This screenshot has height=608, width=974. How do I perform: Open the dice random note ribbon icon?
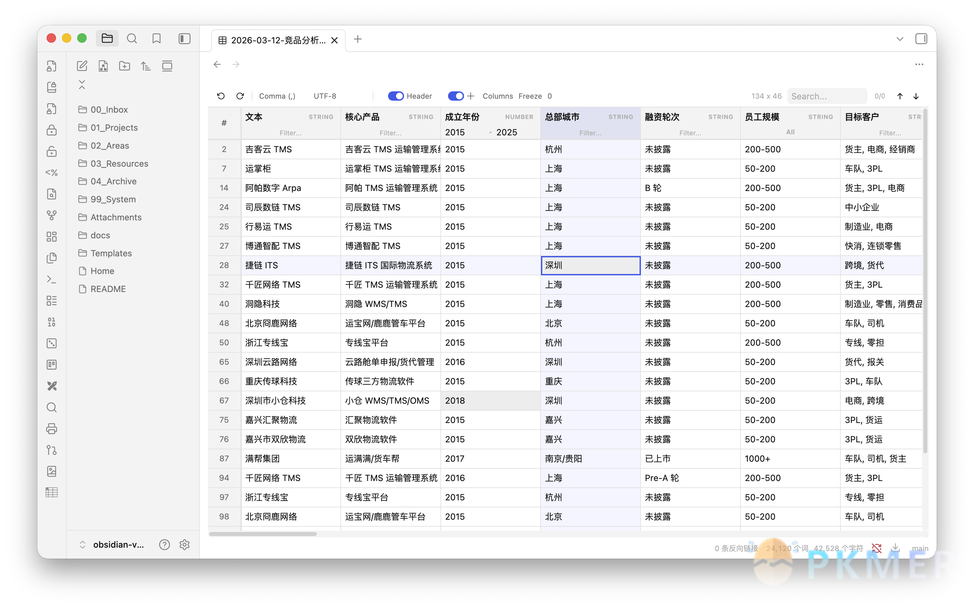click(52, 343)
